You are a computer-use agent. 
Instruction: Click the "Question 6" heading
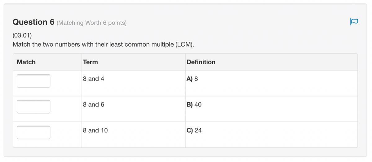click(x=33, y=22)
